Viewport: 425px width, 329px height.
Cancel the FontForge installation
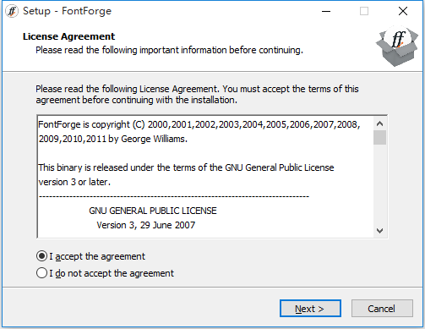coord(382,309)
